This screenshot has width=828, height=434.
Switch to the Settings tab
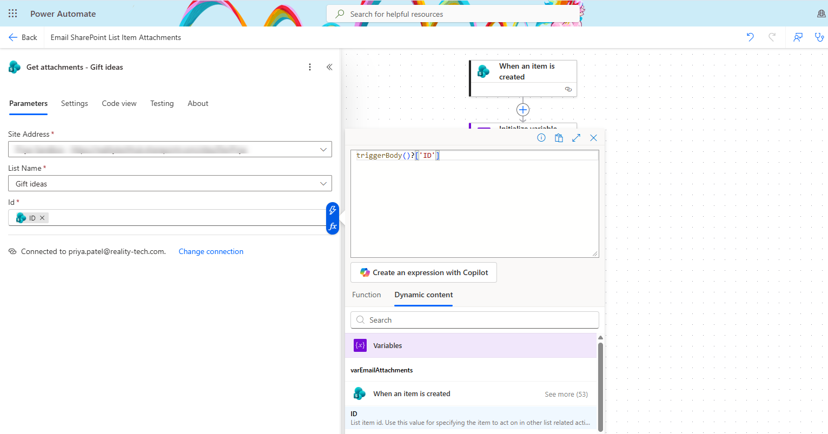(x=74, y=103)
